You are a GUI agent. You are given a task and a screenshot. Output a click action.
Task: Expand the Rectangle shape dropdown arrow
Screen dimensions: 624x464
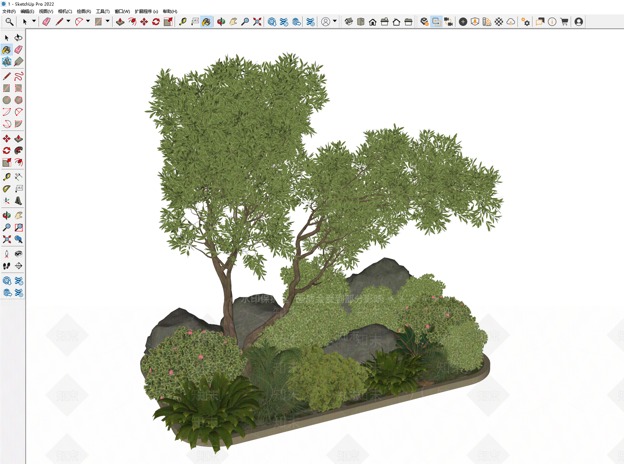point(108,21)
